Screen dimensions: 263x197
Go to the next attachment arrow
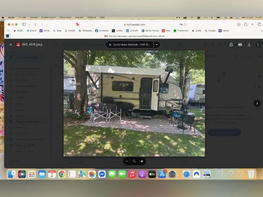(257, 104)
